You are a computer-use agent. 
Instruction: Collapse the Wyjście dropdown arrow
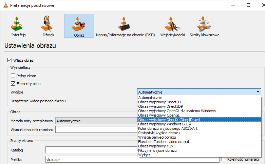(258, 92)
